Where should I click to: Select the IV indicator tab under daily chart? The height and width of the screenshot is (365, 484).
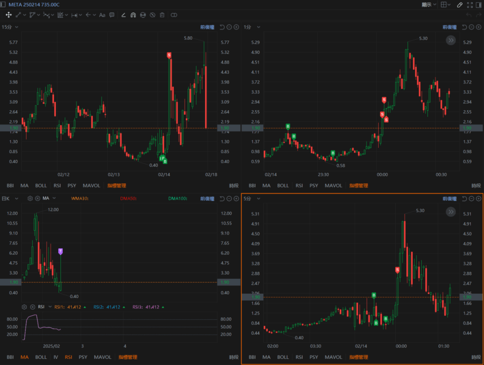pyautogui.click(x=56, y=357)
